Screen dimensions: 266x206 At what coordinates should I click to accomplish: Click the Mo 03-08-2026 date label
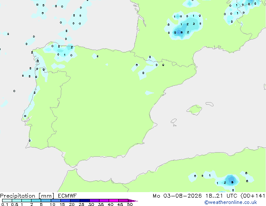pyautogui.click(x=177, y=196)
